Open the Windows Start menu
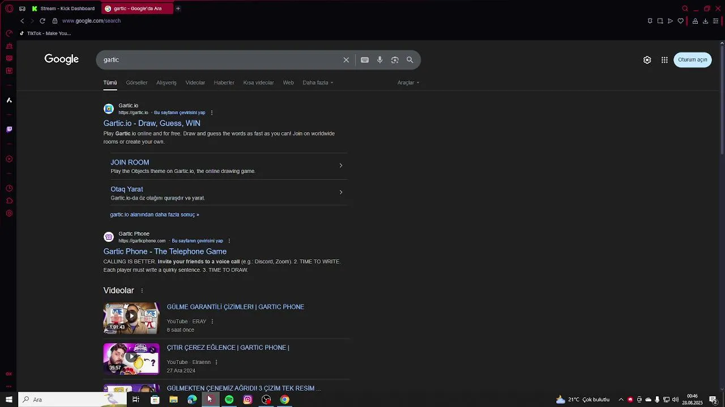This screenshot has width=725, height=407. pos(9,400)
